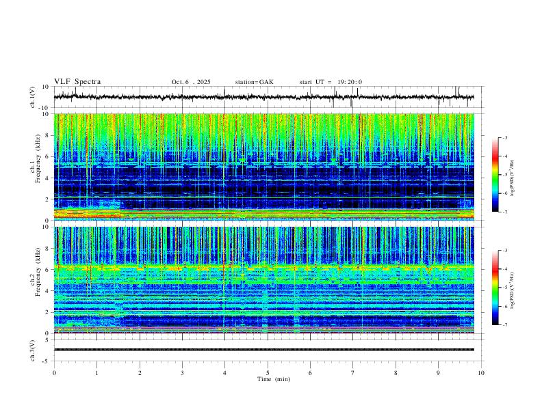Click the "6" kHz tick of ch.1 spectrogram
Screen dimensions: 542x418
pyautogui.click(x=47, y=156)
